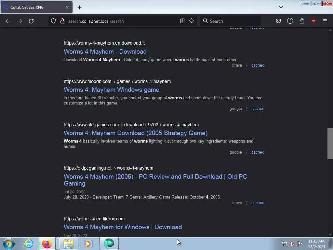Screen dimensions: 333x250
Task: Open Windows Explorer from taskbar
Action: (x=68, y=243)
